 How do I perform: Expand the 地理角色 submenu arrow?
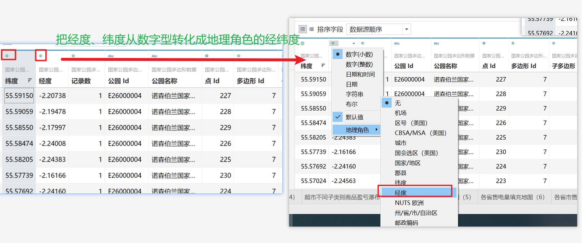376,130
